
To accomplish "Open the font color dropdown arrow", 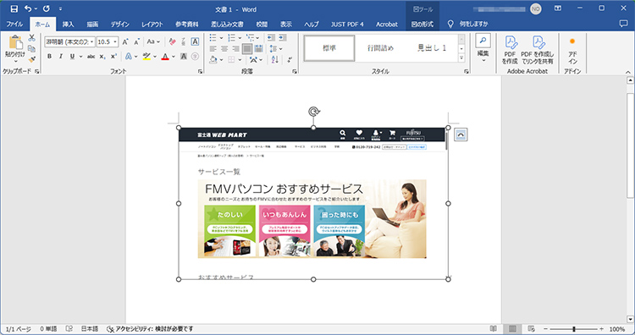I will (x=174, y=56).
